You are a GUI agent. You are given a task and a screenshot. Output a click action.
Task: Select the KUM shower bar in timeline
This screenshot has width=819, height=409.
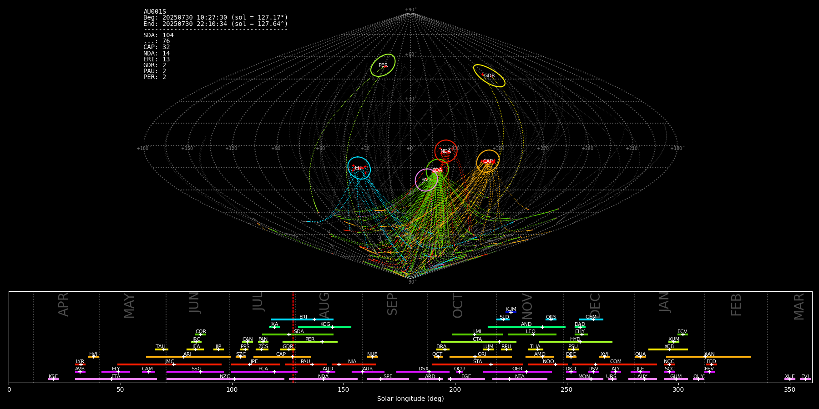pos(511,312)
